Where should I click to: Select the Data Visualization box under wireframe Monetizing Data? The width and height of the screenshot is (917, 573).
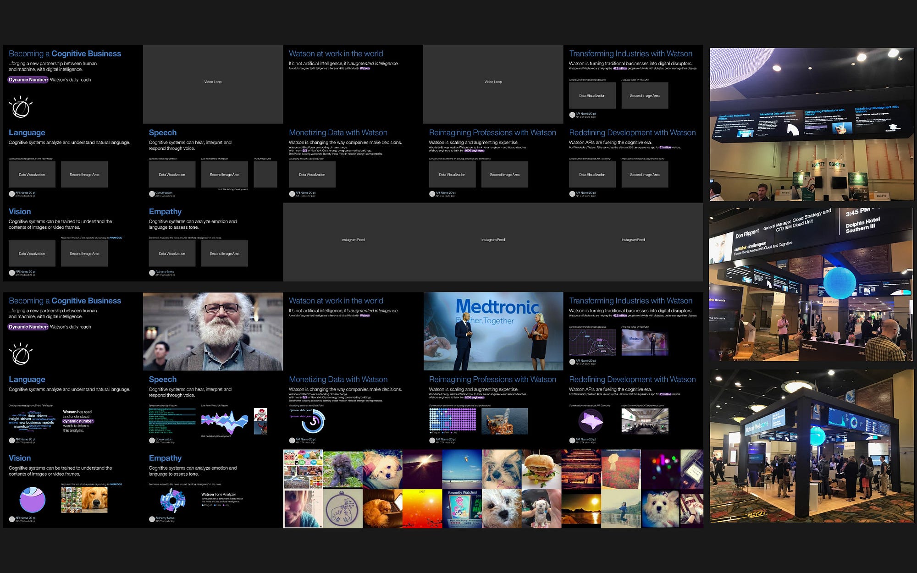coord(312,174)
